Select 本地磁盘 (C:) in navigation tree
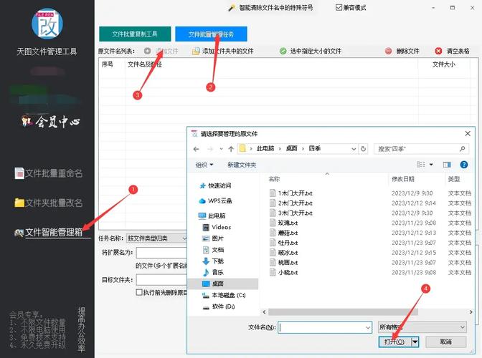The width and height of the screenshot is (482, 358). pos(228,295)
